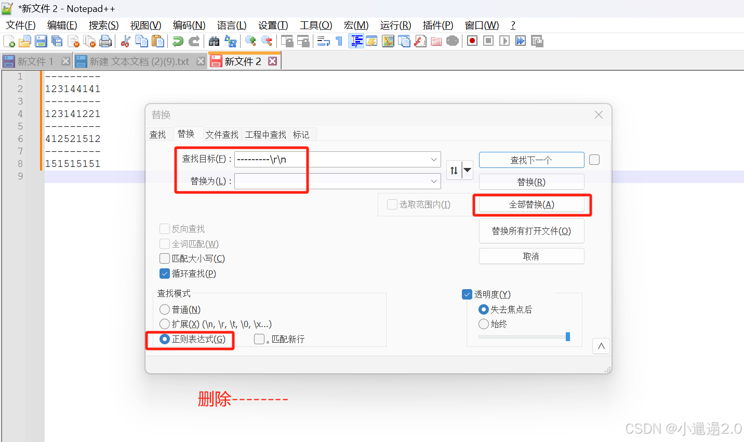Click 替换所有打开文件(O) button

[x=532, y=231]
